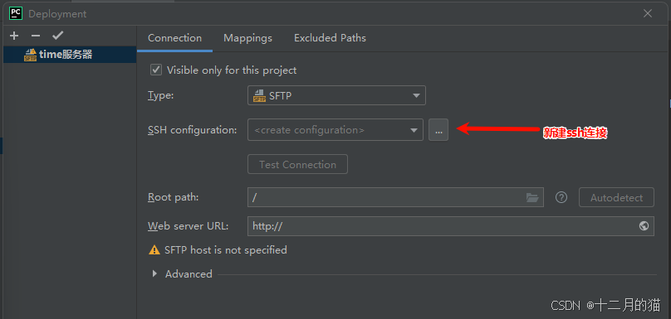Mark server as default with checkmark icon
Screen dimensions: 671x319
tap(57, 36)
